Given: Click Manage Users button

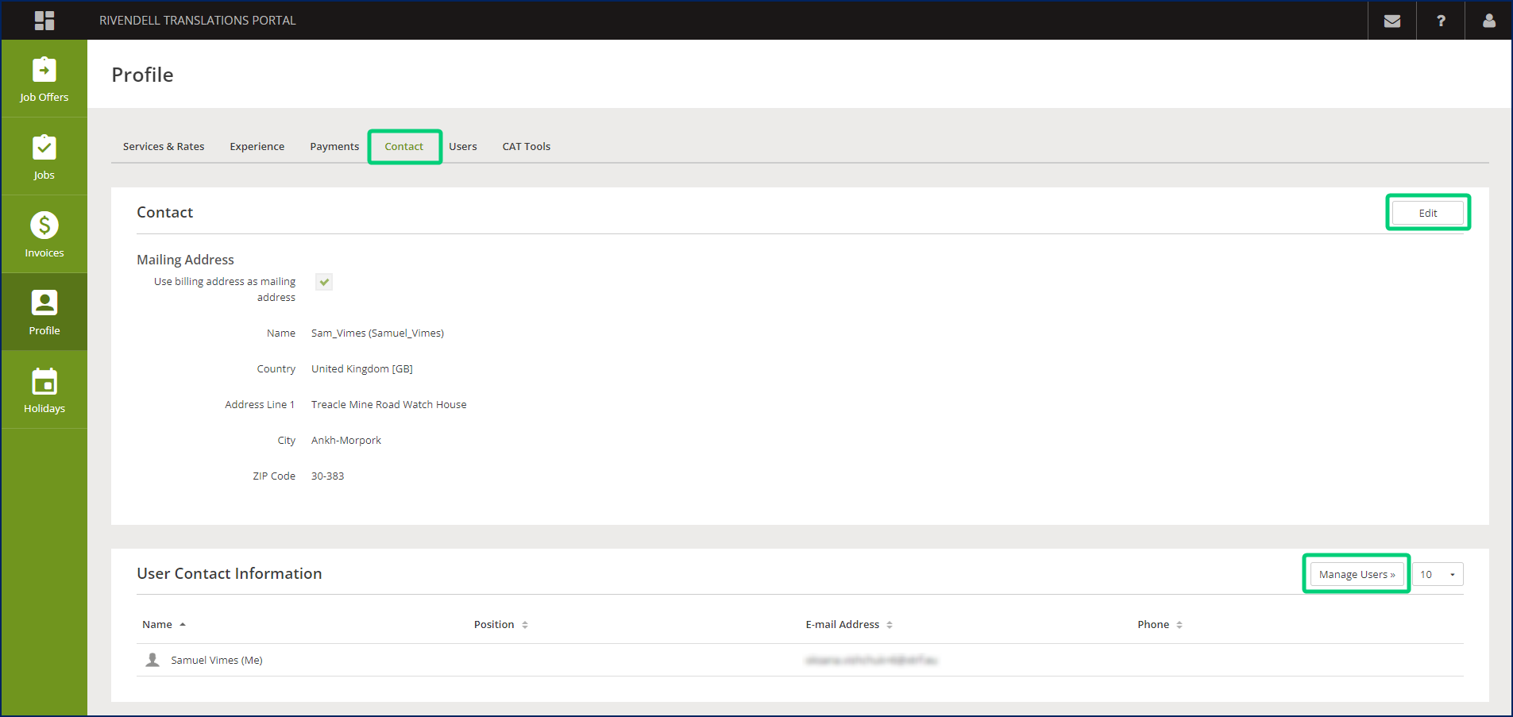Looking at the screenshot, I should (x=1357, y=574).
